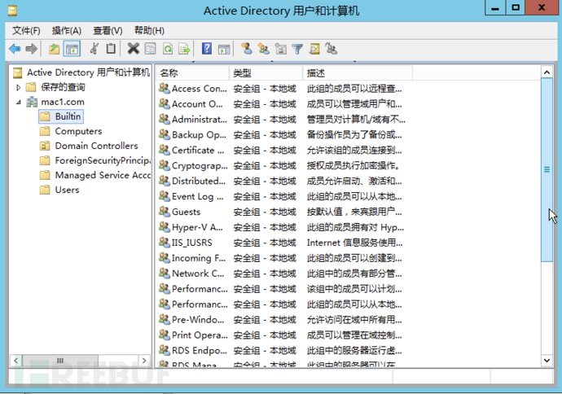
Task: Go back with the blue left arrow
Action: coord(15,49)
